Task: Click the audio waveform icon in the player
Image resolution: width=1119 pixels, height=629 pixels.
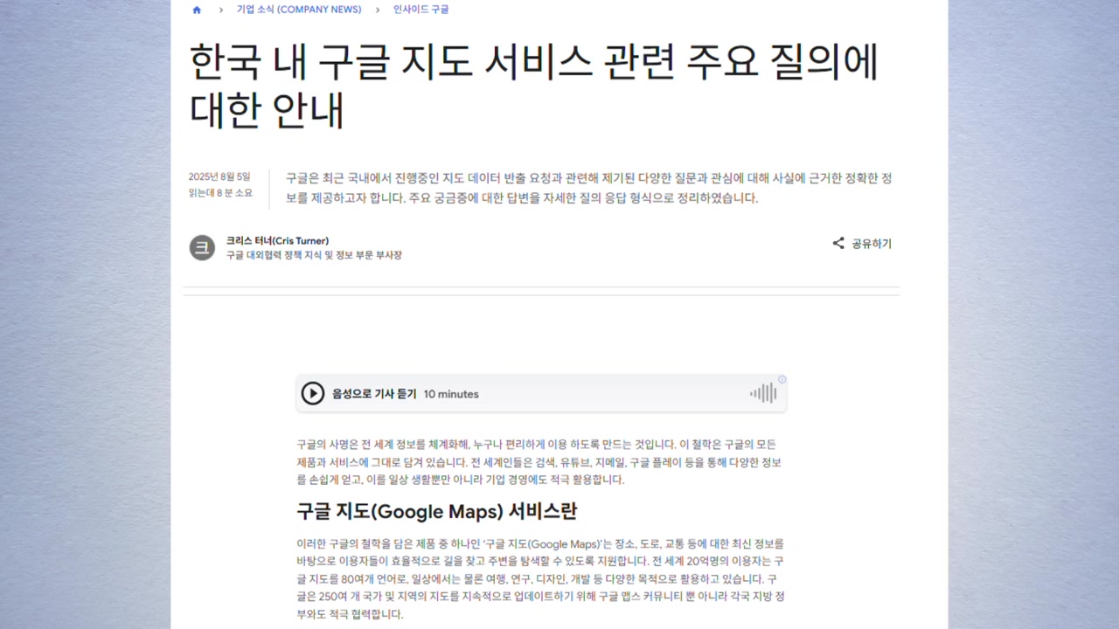Action: coord(763,393)
